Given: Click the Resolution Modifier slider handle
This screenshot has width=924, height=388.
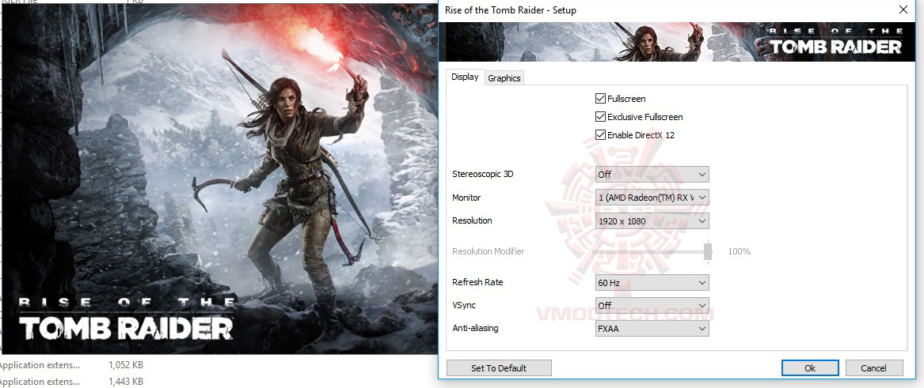Looking at the screenshot, I should coord(708,251).
